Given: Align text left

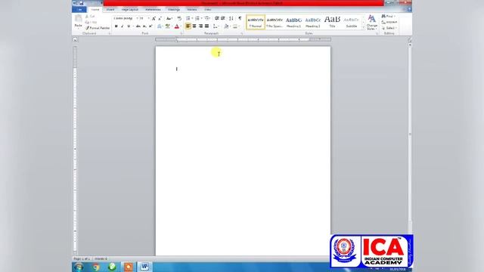Looking at the screenshot, I should [x=188, y=26].
